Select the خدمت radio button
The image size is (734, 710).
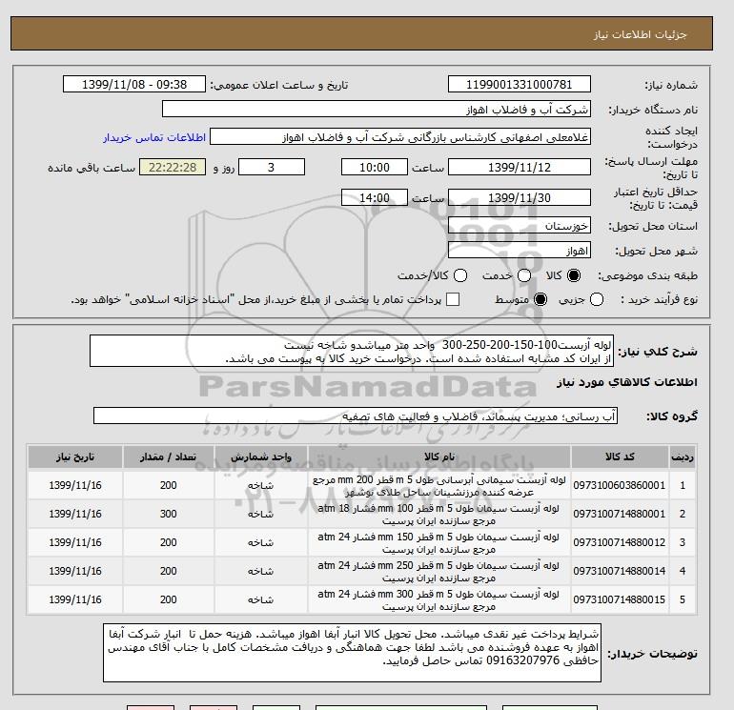point(524,275)
